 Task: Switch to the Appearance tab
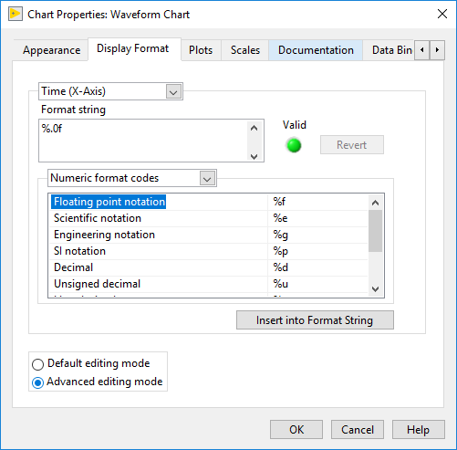[51, 50]
